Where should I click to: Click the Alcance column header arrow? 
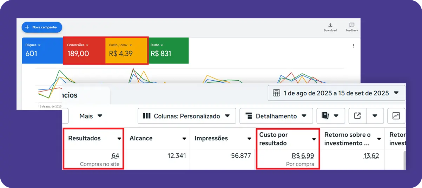pos(184,139)
